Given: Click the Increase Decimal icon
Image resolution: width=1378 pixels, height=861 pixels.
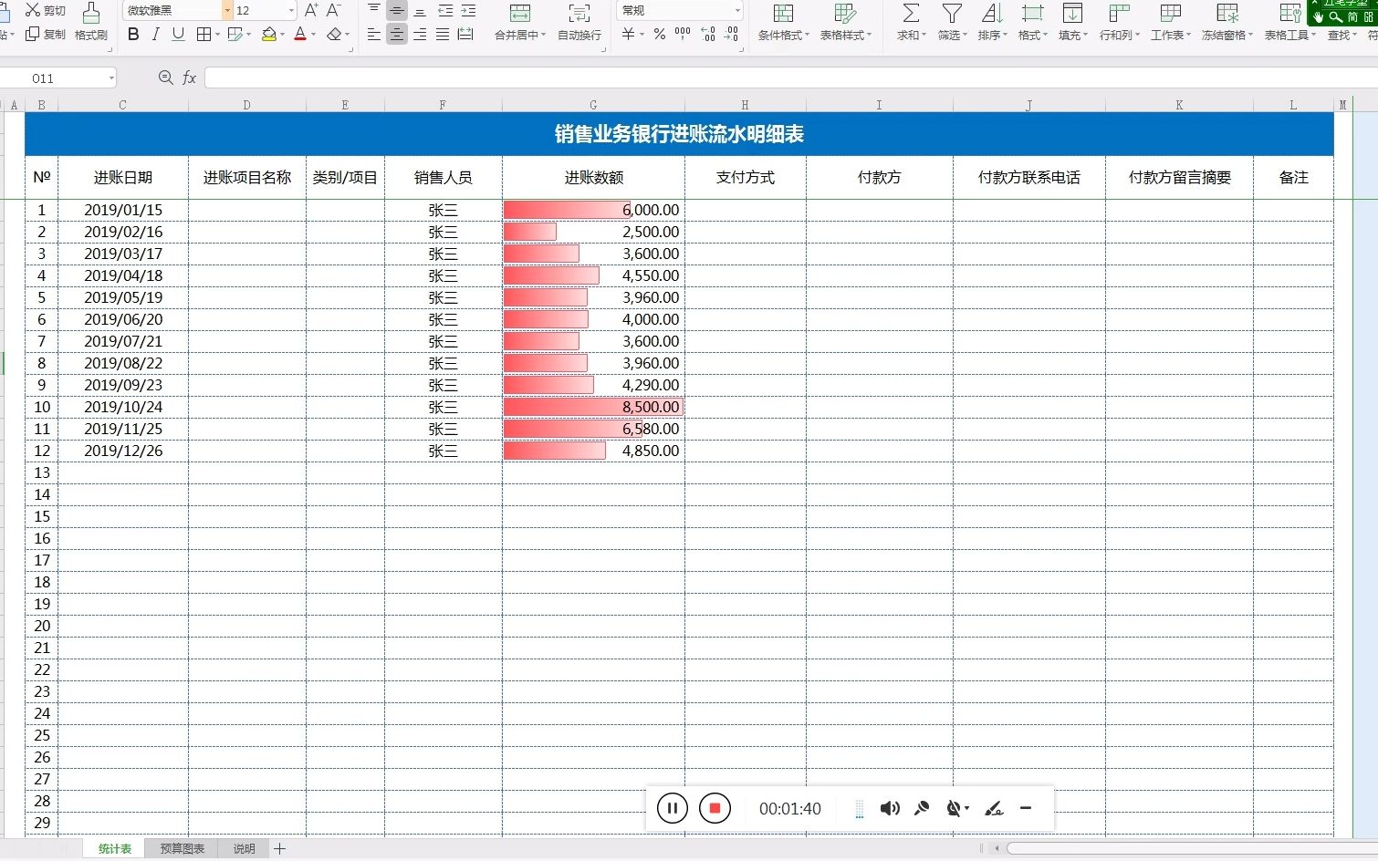Looking at the screenshot, I should click(x=708, y=34).
